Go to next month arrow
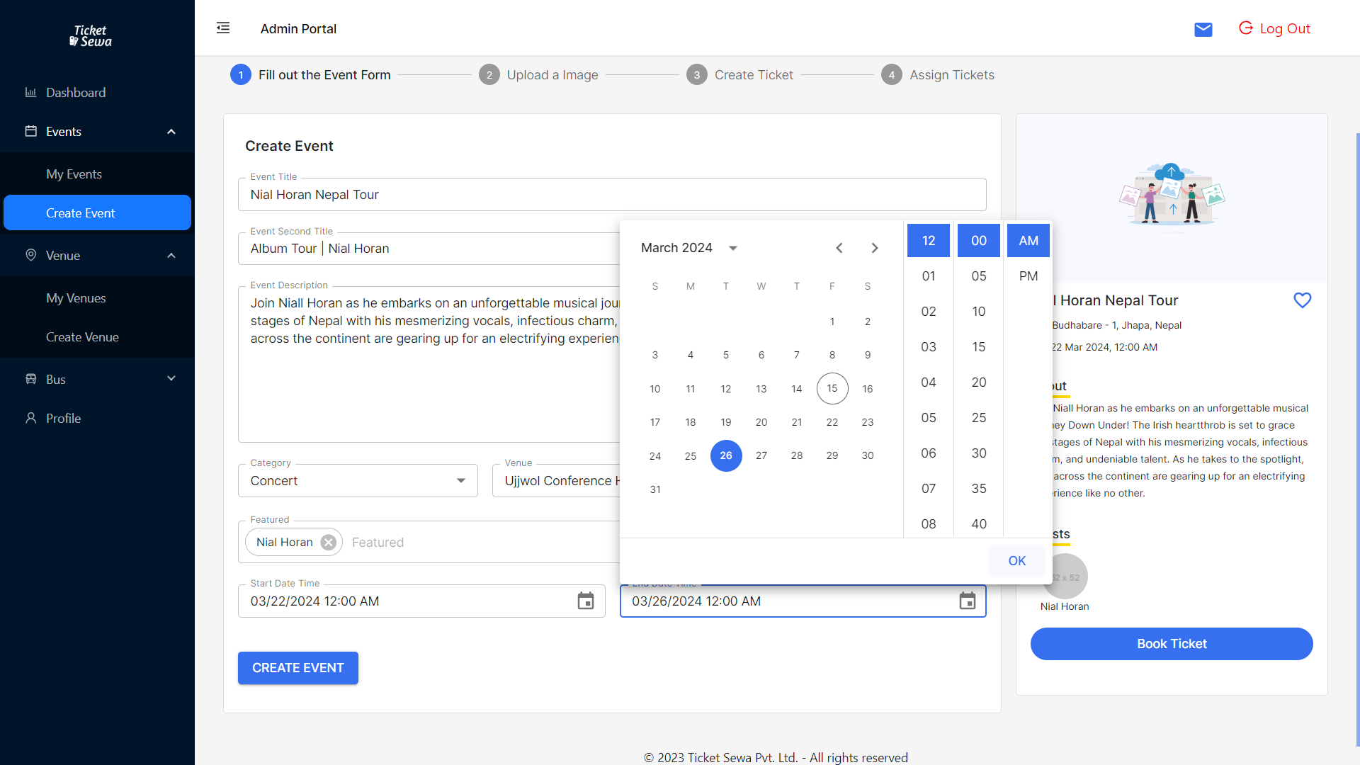The image size is (1360, 765). tap(875, 248)
